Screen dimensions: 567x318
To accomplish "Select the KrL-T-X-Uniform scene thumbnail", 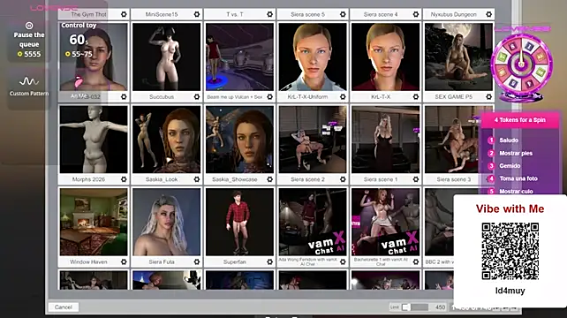I will pos(313,57).
